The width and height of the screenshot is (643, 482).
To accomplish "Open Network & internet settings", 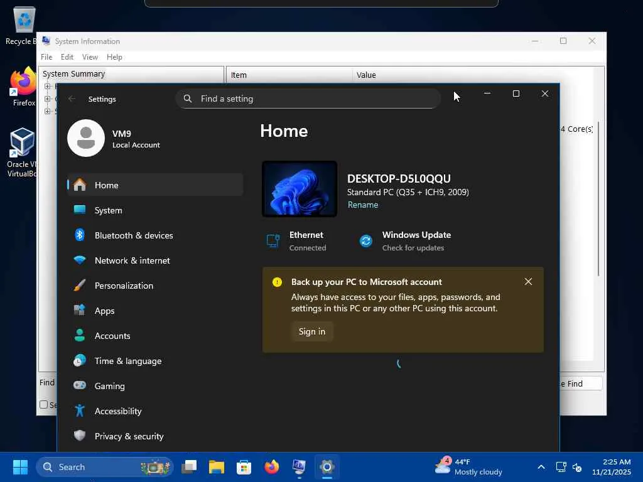I will click(x=155, y=260).
